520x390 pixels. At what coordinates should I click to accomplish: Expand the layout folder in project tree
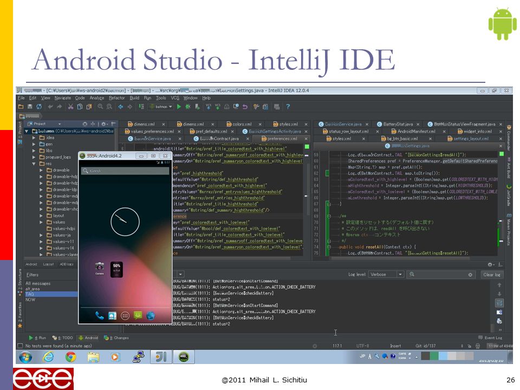pyautogui.click(x=41, y=216)
